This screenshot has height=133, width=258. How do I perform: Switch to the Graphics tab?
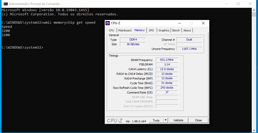coord(164,30)
